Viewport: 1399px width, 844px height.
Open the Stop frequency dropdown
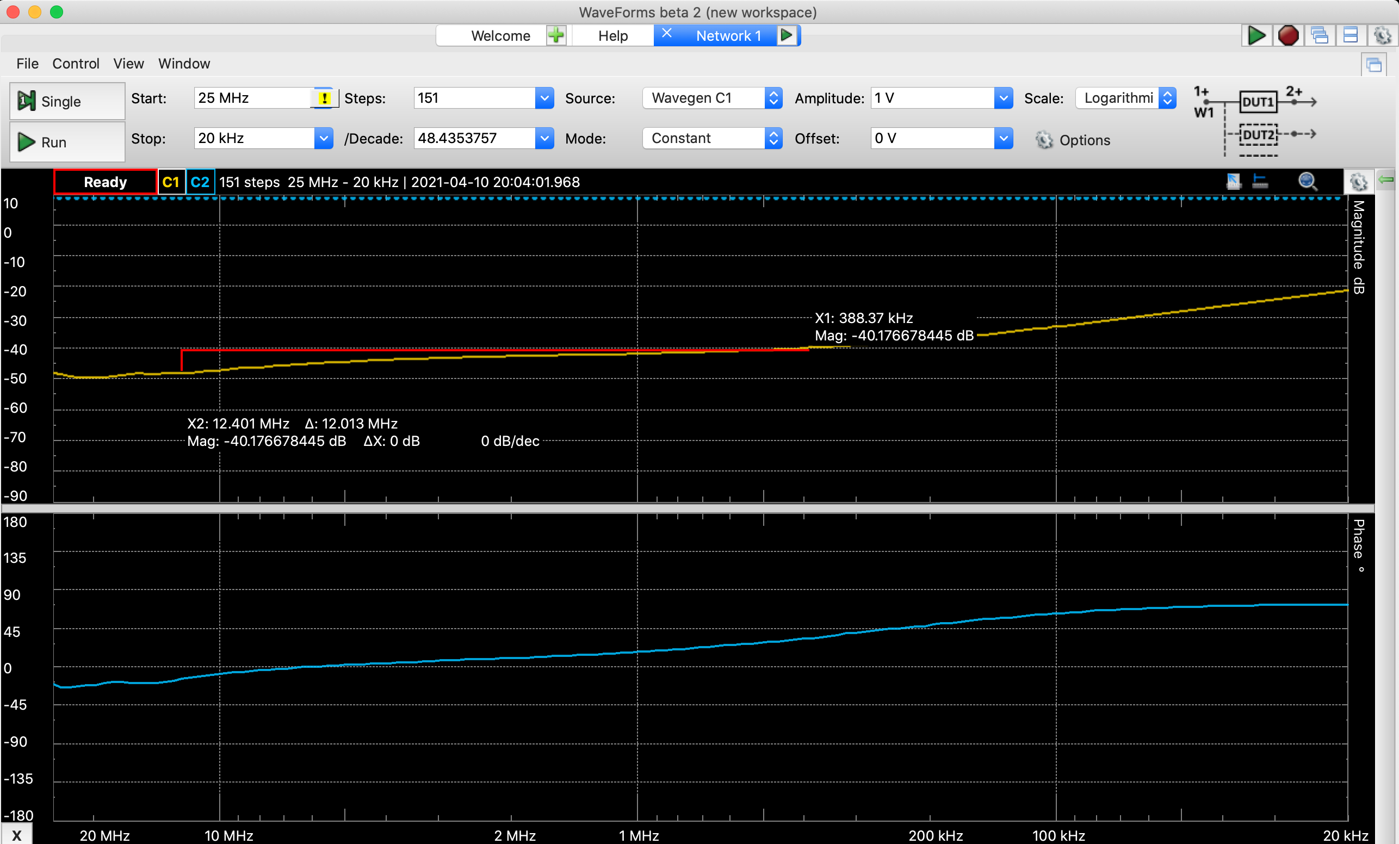324,138
